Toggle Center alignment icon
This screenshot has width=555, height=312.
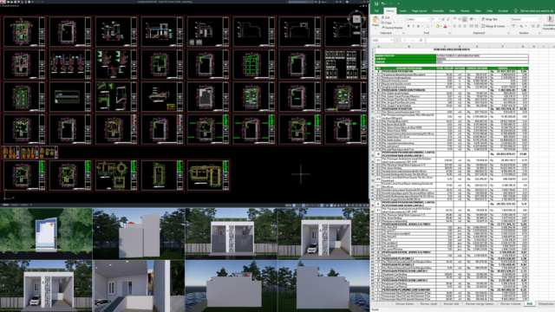point(460,26)
